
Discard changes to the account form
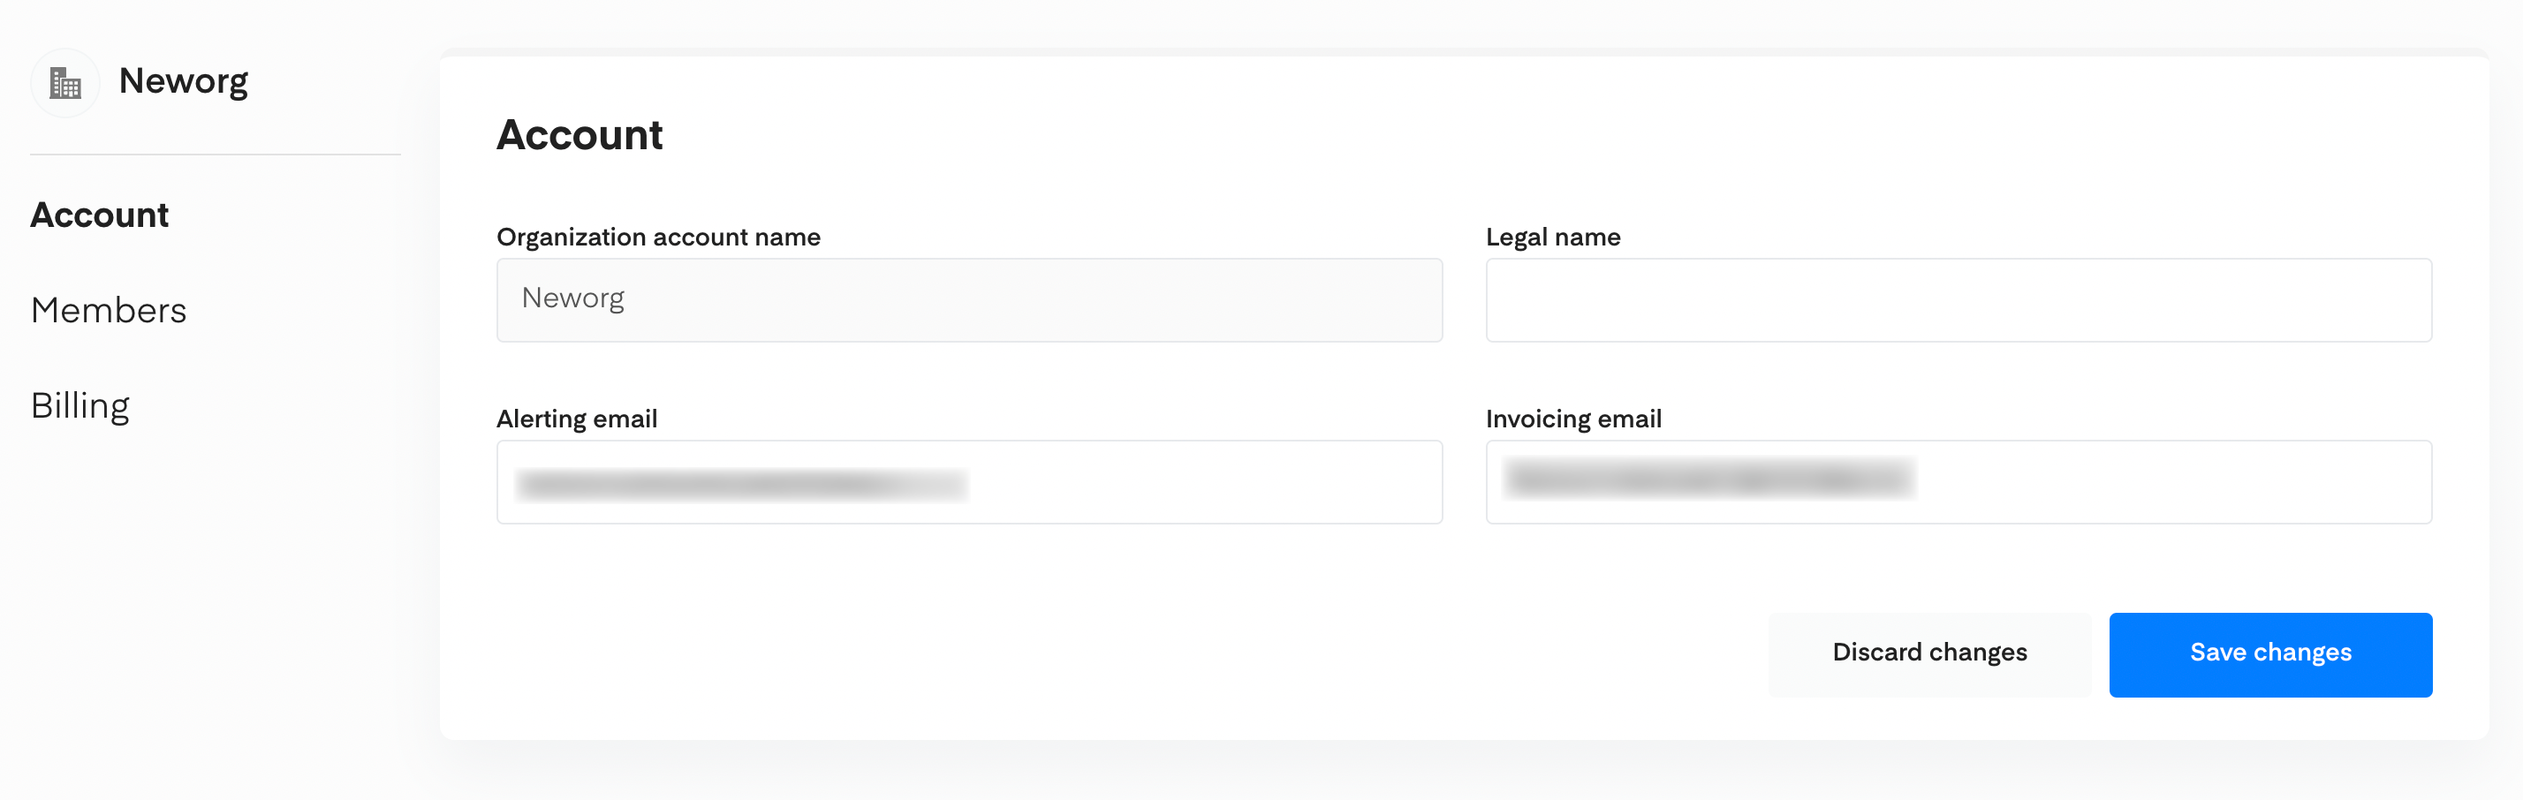point(1929,654)
